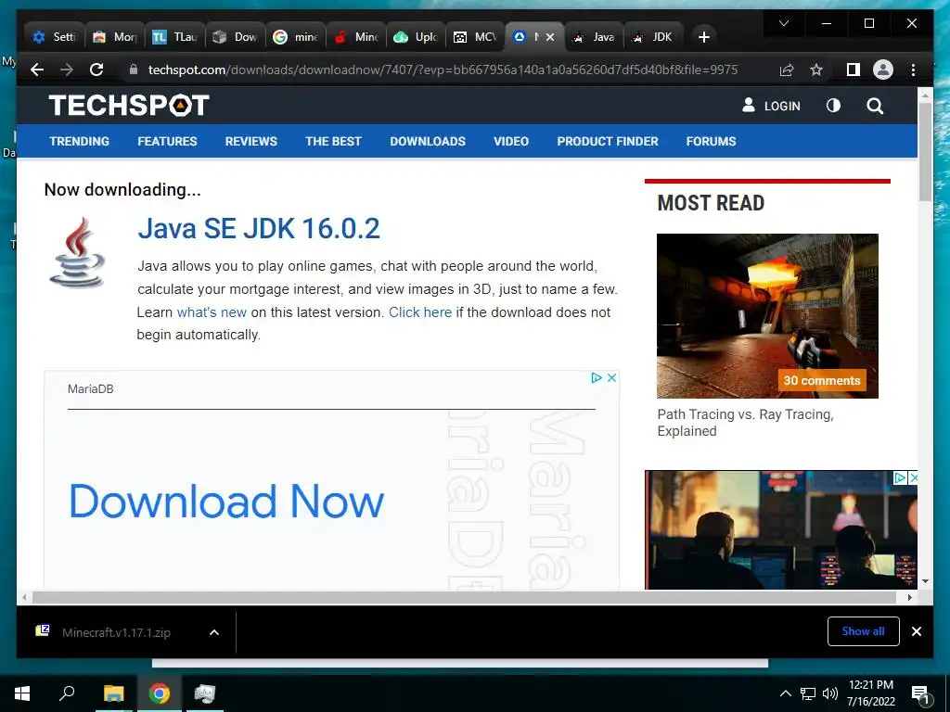The image size is (950, 712).
Task: Show hidden system tray icons
Action: (785, 693)
